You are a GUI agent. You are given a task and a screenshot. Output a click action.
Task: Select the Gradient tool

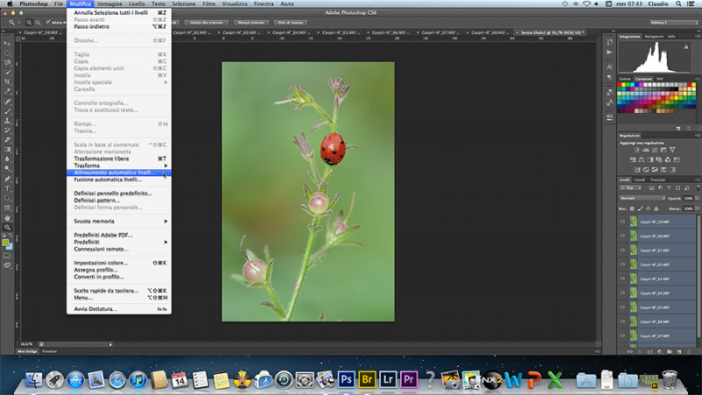(7, 150)
